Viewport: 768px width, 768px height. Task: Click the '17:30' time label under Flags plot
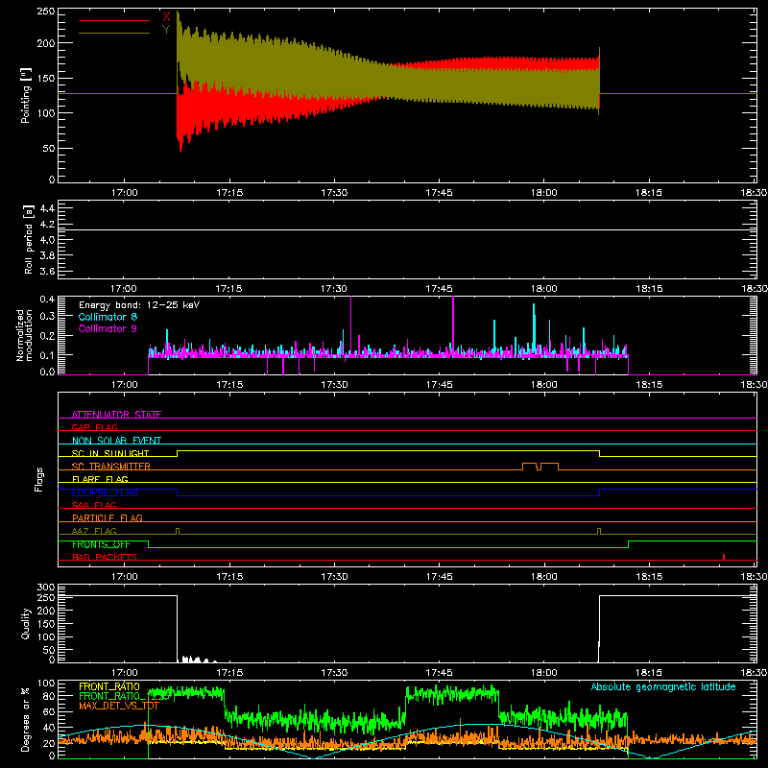334,576
